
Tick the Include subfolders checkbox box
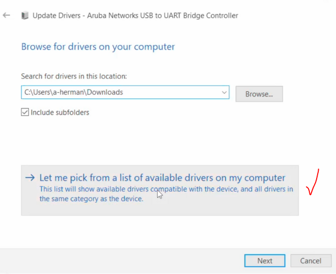[25, 112]
